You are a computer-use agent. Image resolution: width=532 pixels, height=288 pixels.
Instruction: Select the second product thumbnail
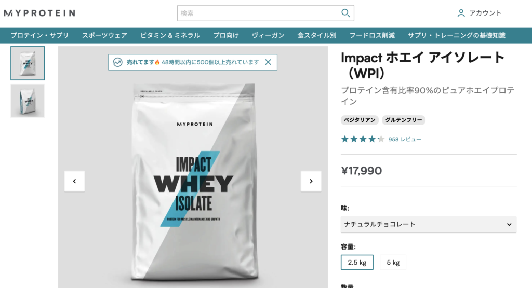[28, 101]
